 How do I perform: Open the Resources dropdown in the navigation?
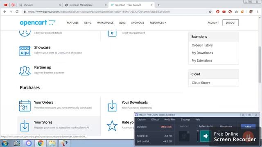click(x=158, y=23)
